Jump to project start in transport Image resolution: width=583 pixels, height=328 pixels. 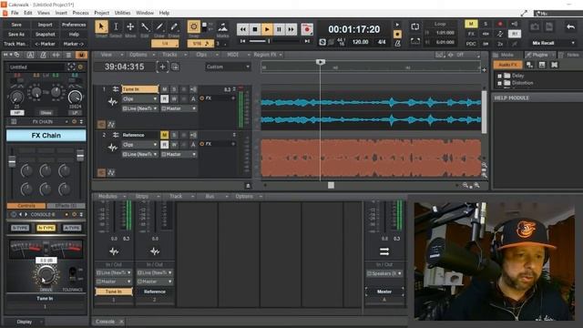pyautogui.click(x=243, y=41)
